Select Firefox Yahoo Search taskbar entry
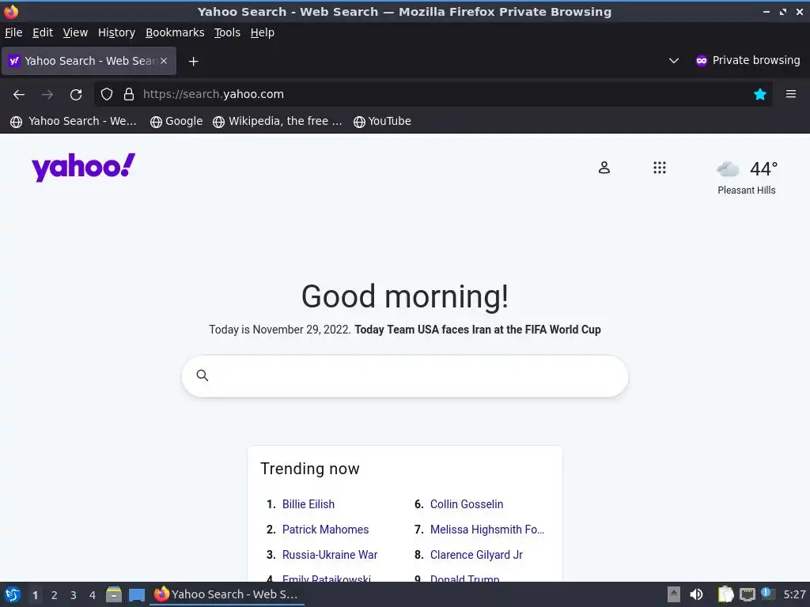The height and width of the screenshot is (607, 810). [x=227, y=594]
